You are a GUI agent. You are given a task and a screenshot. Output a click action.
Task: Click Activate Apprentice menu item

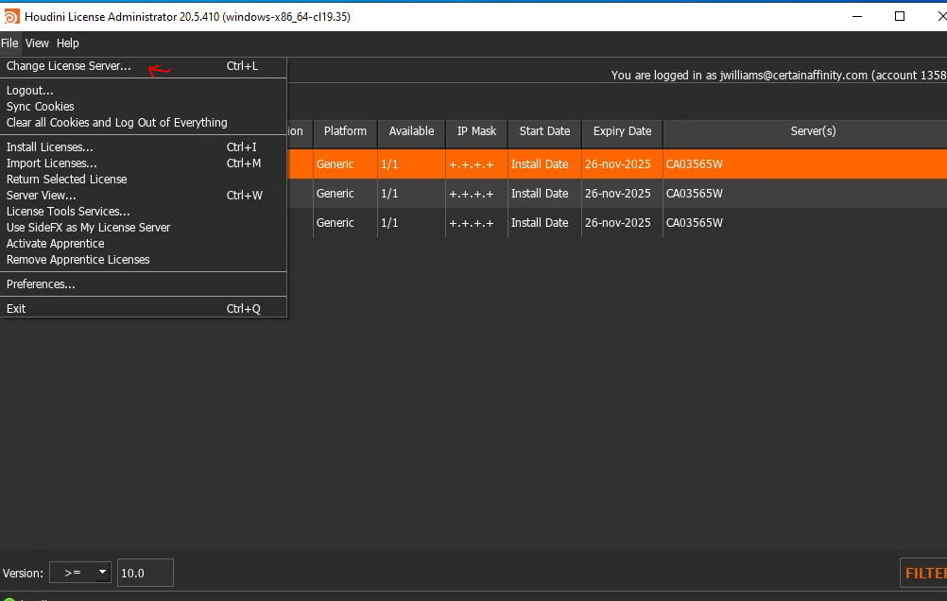143,244
